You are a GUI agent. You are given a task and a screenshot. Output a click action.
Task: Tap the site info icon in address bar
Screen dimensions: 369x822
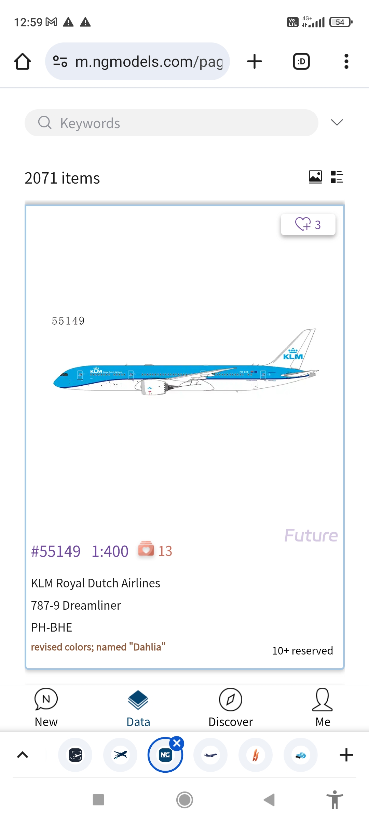pos(60,62)
